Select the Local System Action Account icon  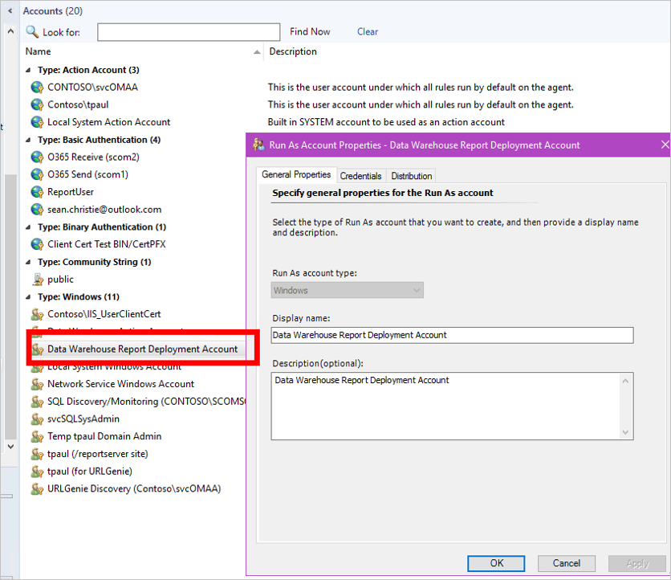(x=38, y=122)
